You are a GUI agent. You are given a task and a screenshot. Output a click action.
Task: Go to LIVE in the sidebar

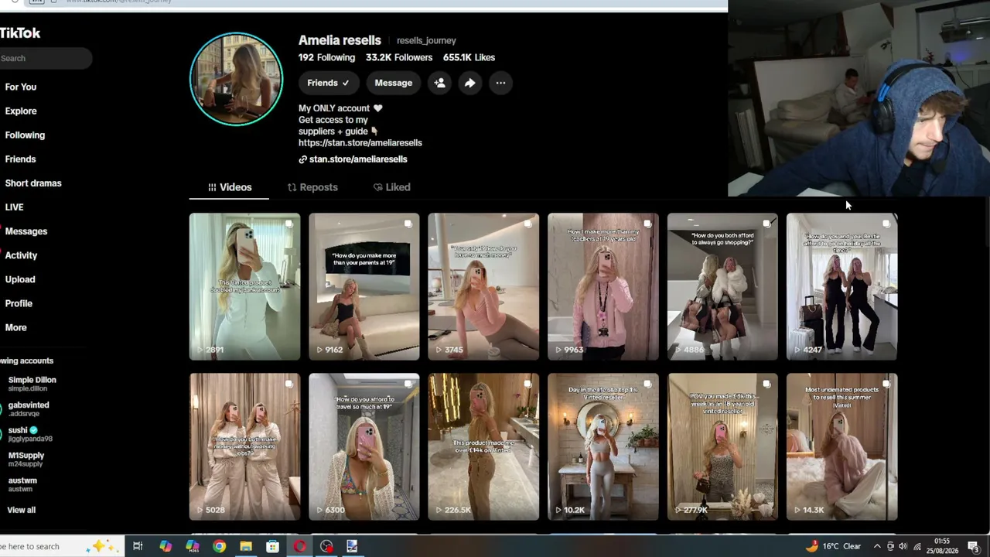(x=14, y=207)
